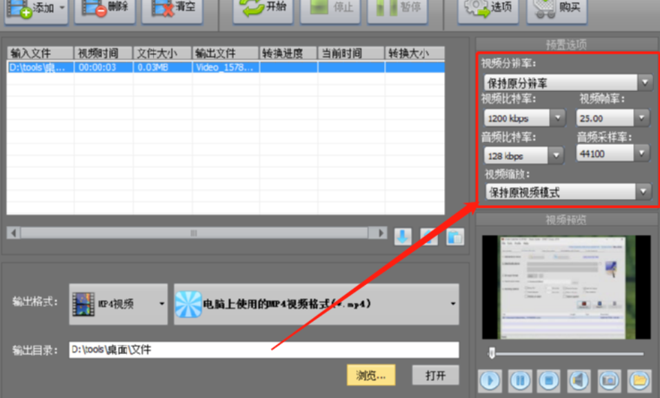Click the 转换进度 column header
Screen dimensions: 660x398
pyautogui.click(x=288, y=53)
